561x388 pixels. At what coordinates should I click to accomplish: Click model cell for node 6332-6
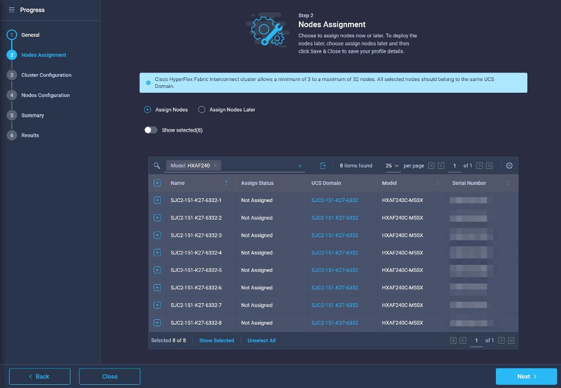[402, 288]
